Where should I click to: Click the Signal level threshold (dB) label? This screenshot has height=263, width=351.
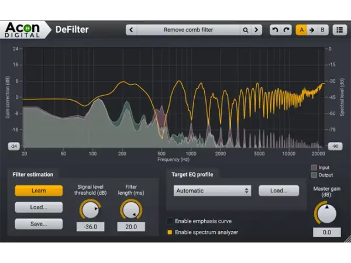click(91, 190)
